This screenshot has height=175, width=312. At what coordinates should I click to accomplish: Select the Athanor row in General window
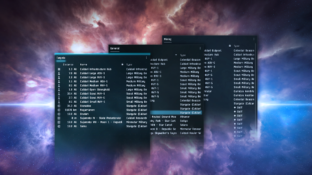click(176, 117)
